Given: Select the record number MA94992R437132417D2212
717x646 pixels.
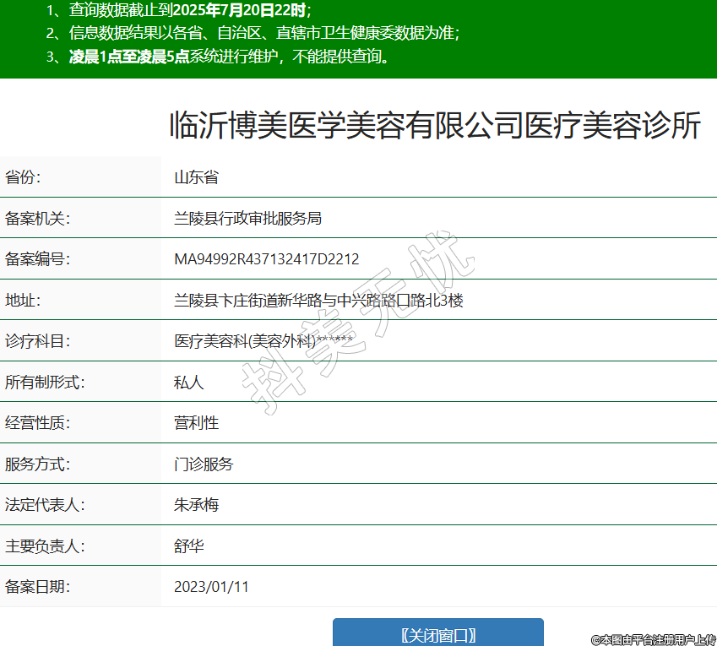Looking at the screenshot, I should [266, 259].
